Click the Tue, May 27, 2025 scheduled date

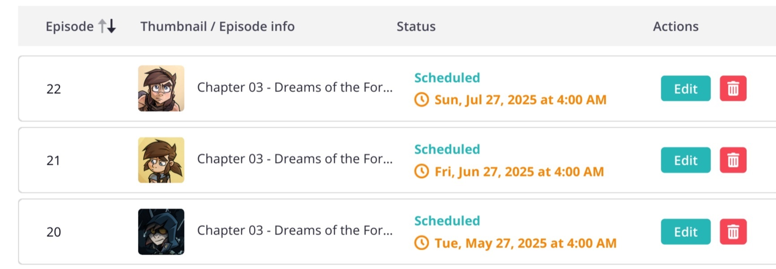pyautogui.click(x=525, y=243)
